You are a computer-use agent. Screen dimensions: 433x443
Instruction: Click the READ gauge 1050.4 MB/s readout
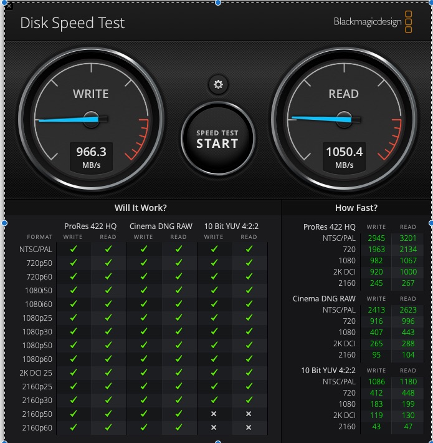point(344,157)
